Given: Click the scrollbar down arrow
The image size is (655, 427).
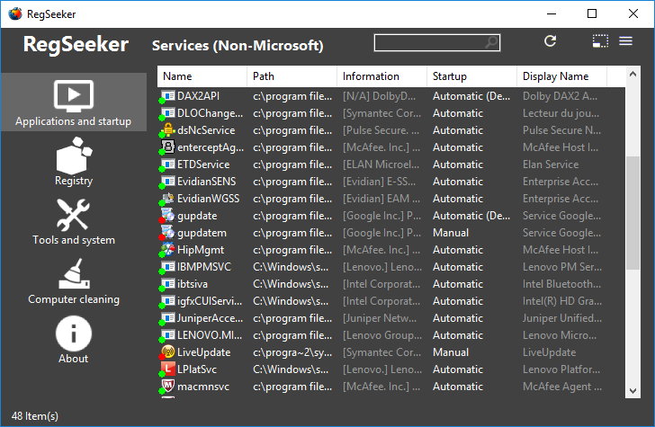Looking at the screenshot, I should tap(633, 391).
